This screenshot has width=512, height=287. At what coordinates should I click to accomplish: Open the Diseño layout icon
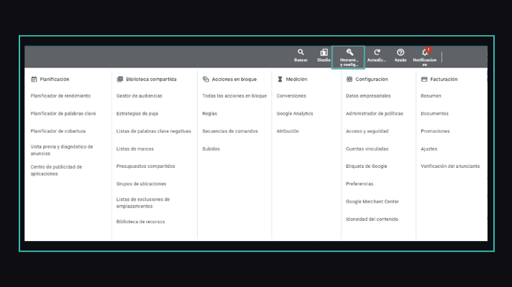pyautogui.click(x=324, y=52)
